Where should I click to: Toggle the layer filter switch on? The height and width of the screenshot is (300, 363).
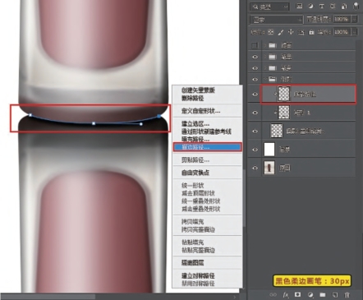point(356,6)
